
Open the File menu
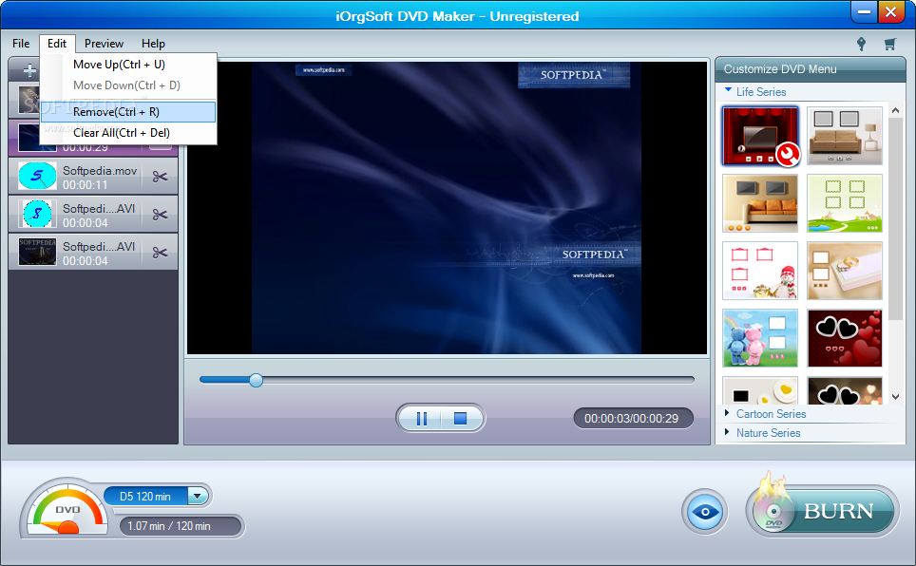[21, 44]
